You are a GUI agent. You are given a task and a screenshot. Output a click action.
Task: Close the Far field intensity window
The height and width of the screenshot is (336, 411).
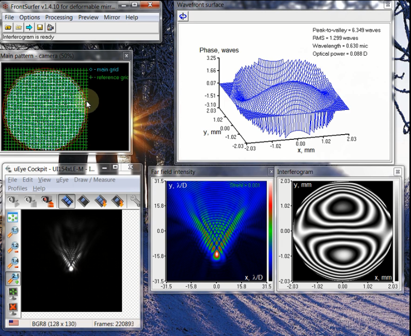tap(271, 172)
